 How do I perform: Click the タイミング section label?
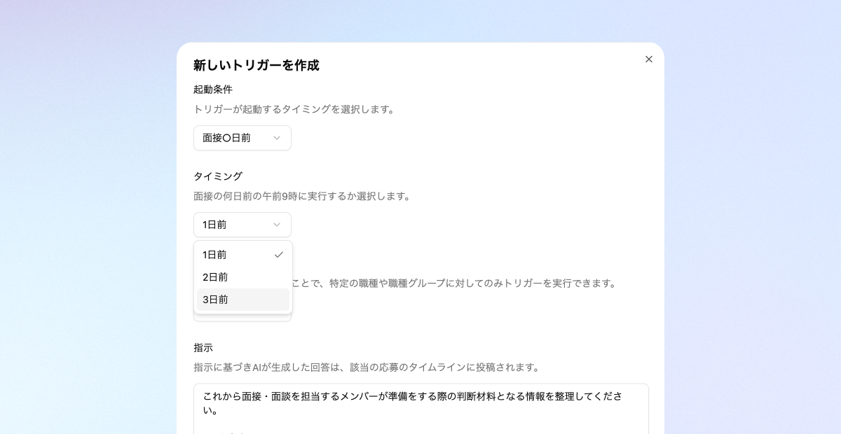[x=218, y=176]
